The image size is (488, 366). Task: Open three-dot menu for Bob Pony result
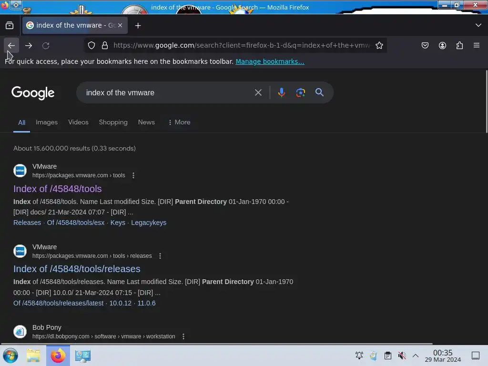point(183,336)
